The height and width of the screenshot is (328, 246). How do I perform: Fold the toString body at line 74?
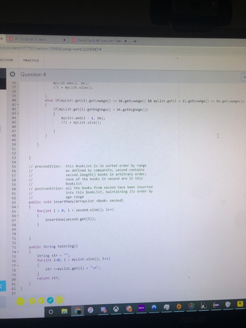point(18,252)
